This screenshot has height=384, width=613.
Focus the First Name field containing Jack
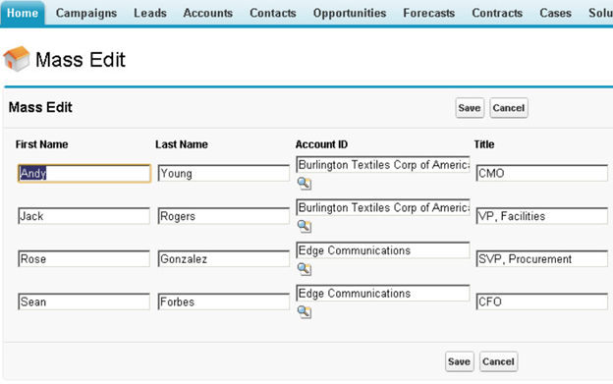84,216
